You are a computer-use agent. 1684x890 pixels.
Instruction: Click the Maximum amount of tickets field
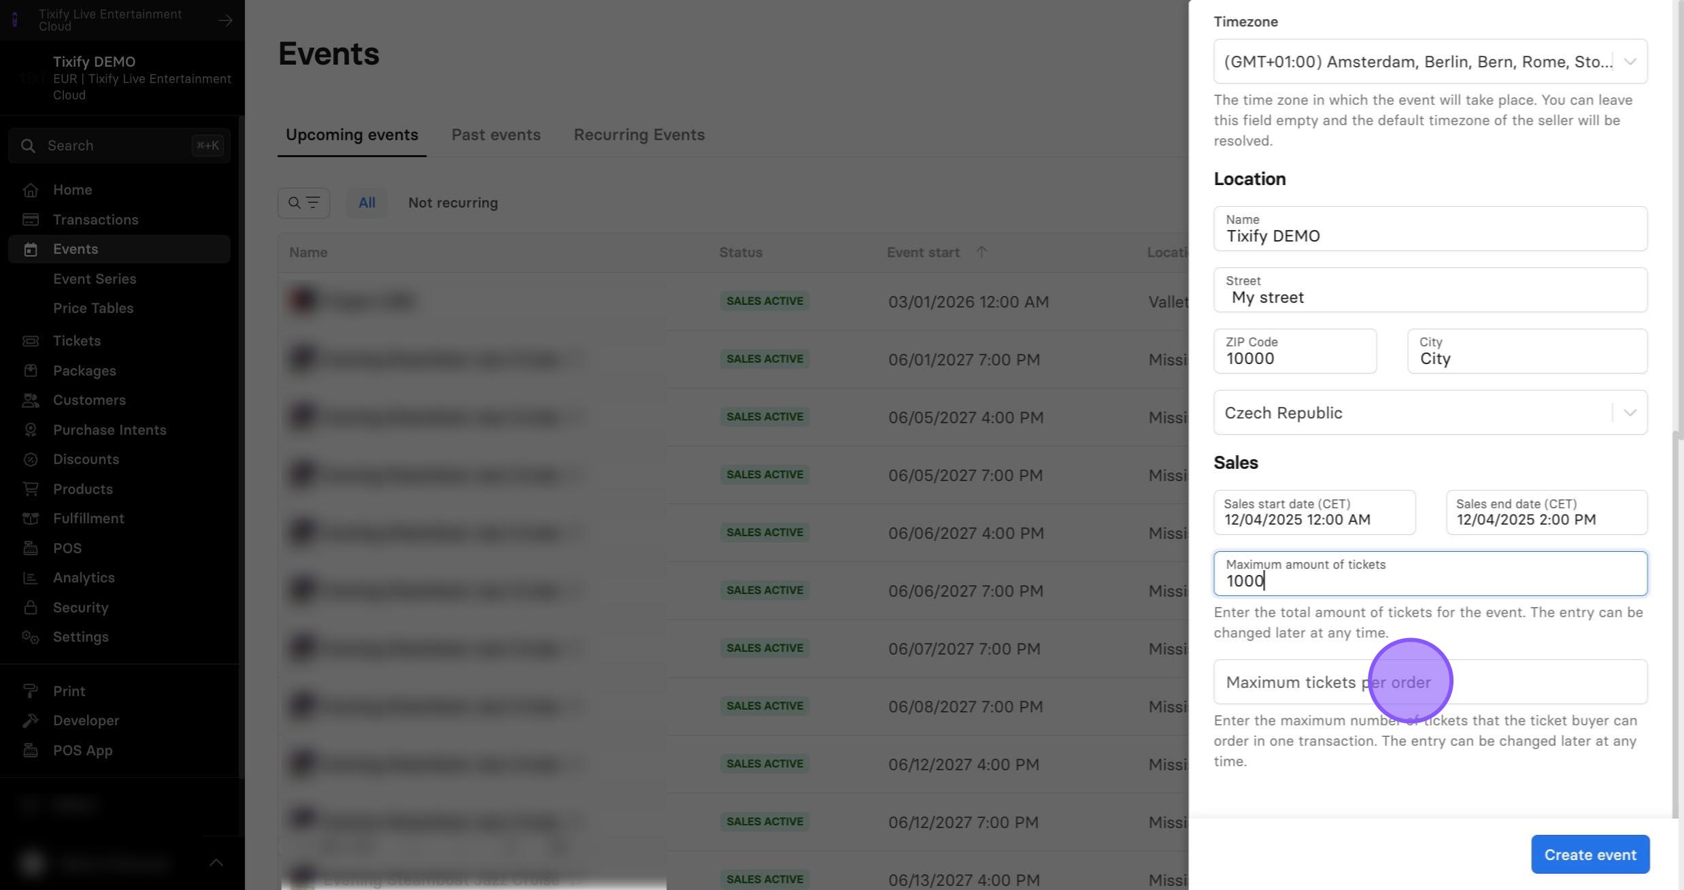point(1430,574)
